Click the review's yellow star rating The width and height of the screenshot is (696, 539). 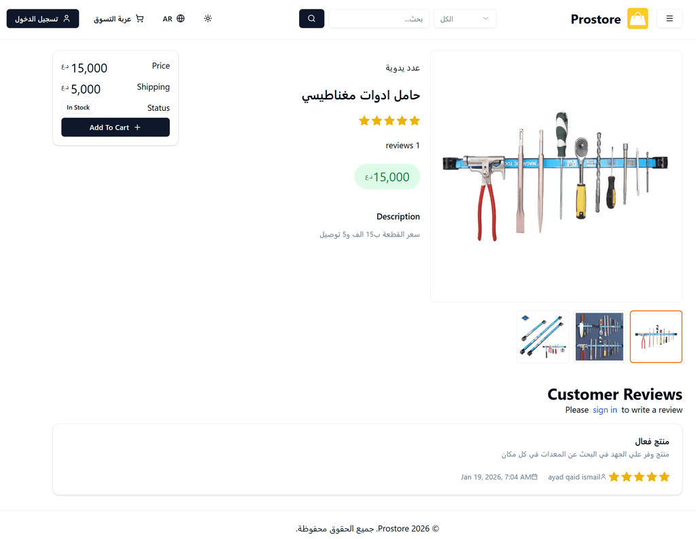tap(639, 477)
